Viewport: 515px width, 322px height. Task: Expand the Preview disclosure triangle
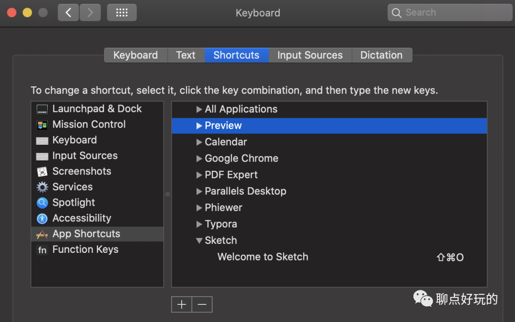click(199, 125)
